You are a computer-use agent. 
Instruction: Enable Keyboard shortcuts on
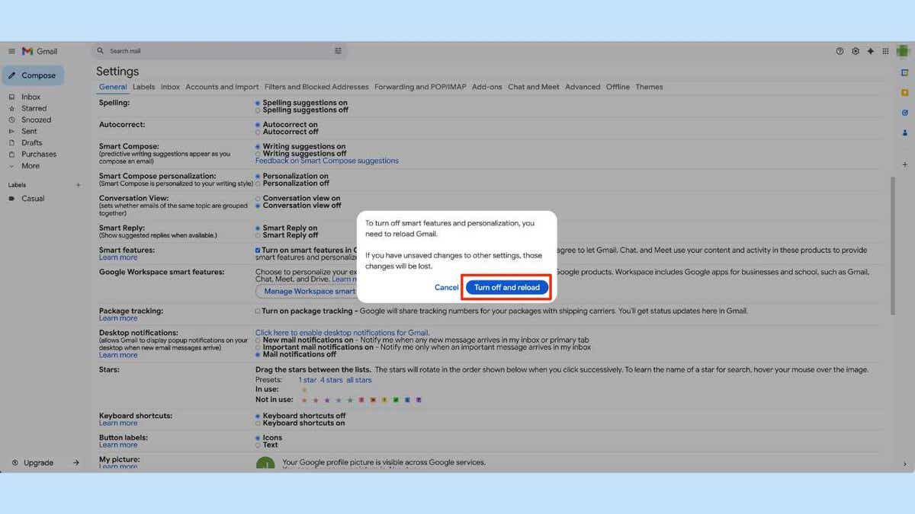tap(257, 423)
